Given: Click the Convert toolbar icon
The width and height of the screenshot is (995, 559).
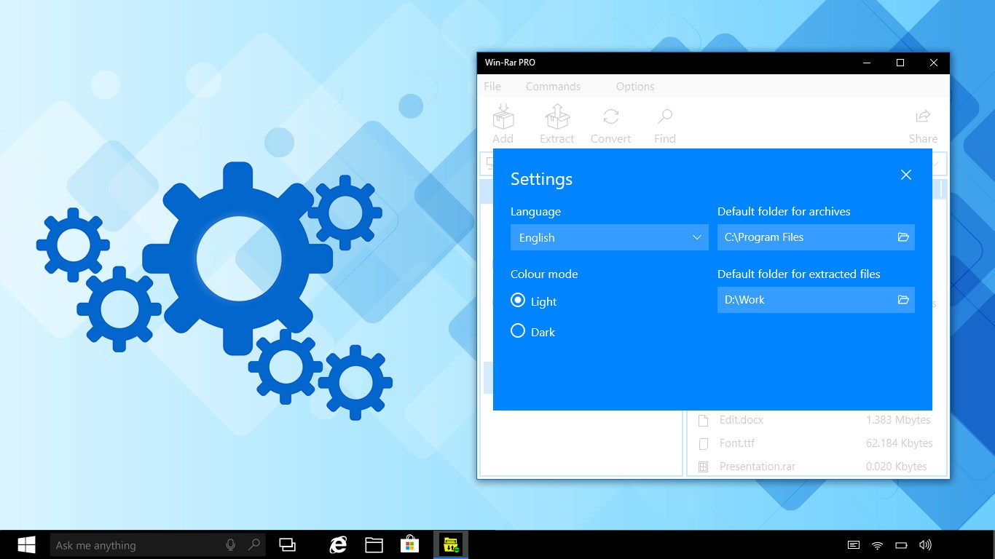Looking at the screenshot, I should coord(611,116).
